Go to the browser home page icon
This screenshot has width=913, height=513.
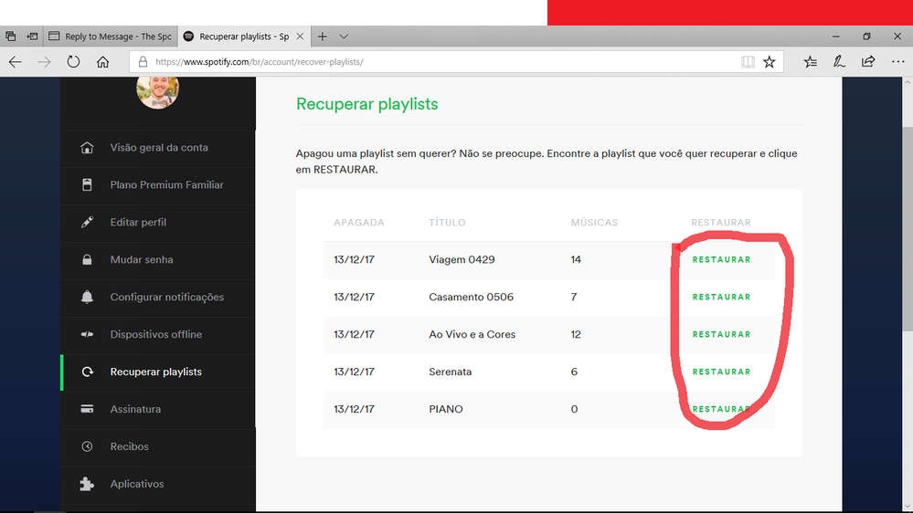(x=103, y=62)
